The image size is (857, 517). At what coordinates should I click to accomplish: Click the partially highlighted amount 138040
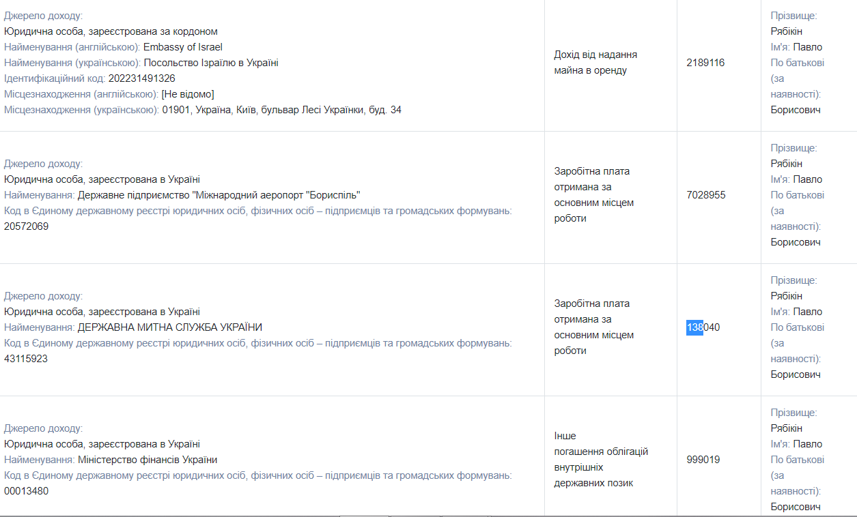click(x=703, y=327)
